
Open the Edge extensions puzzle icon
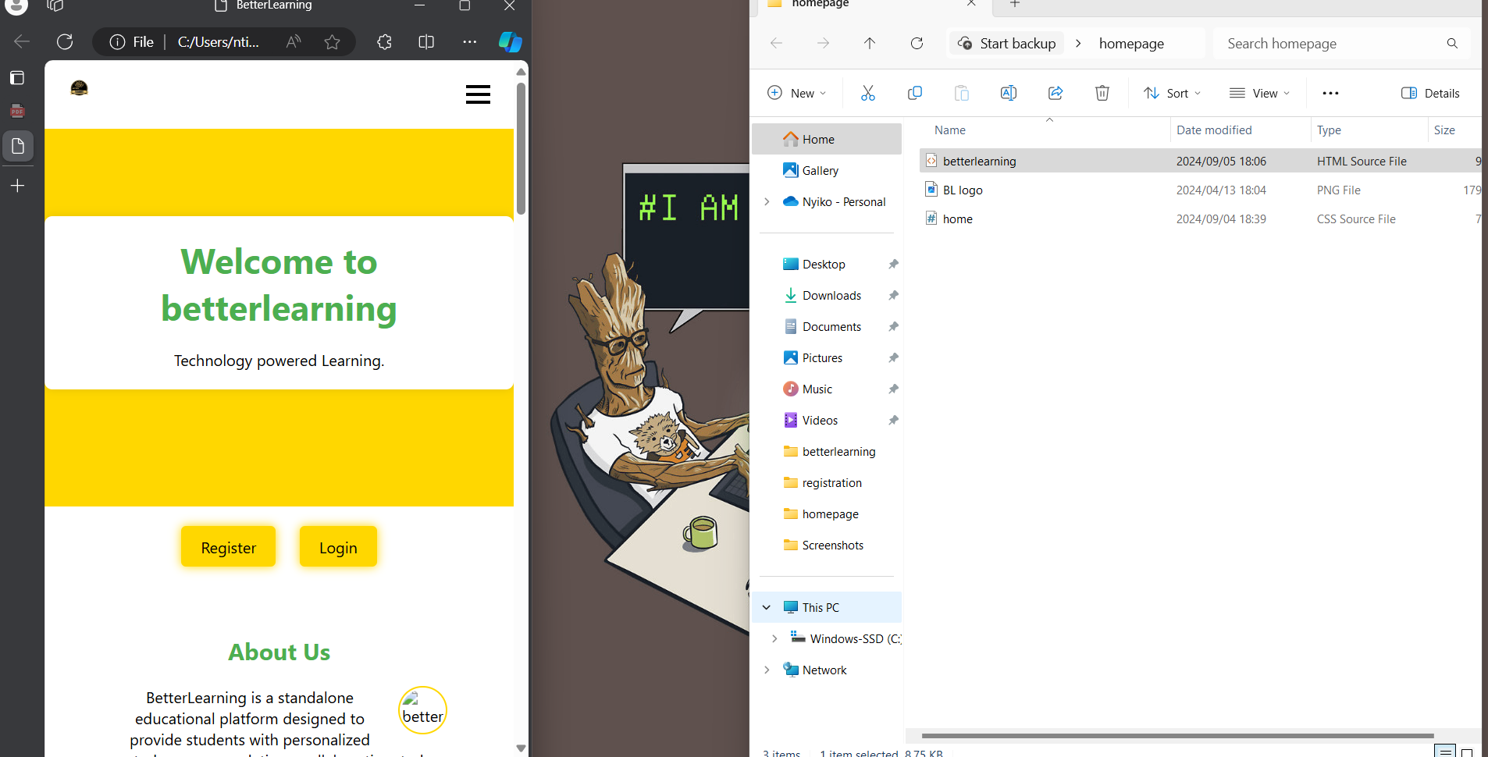tap(384, 42)
